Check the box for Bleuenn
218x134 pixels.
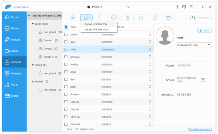[x=66, y=94]
